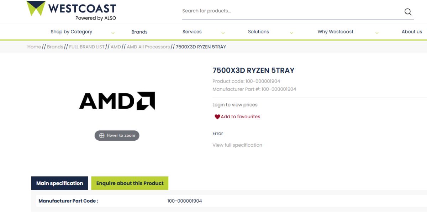Click the AMD product image

(x=117, y=101)
